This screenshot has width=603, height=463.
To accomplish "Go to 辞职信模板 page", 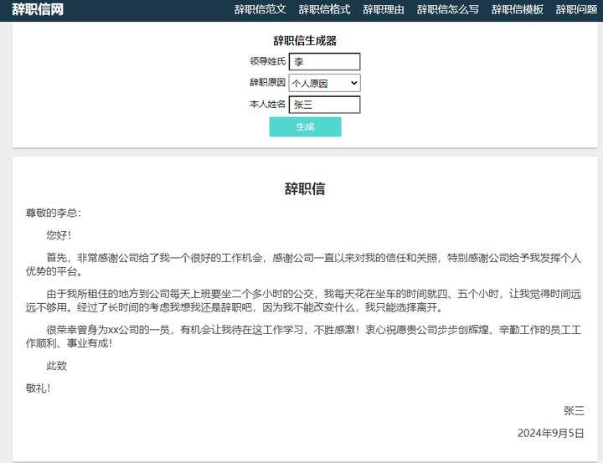I will [518, 9].
